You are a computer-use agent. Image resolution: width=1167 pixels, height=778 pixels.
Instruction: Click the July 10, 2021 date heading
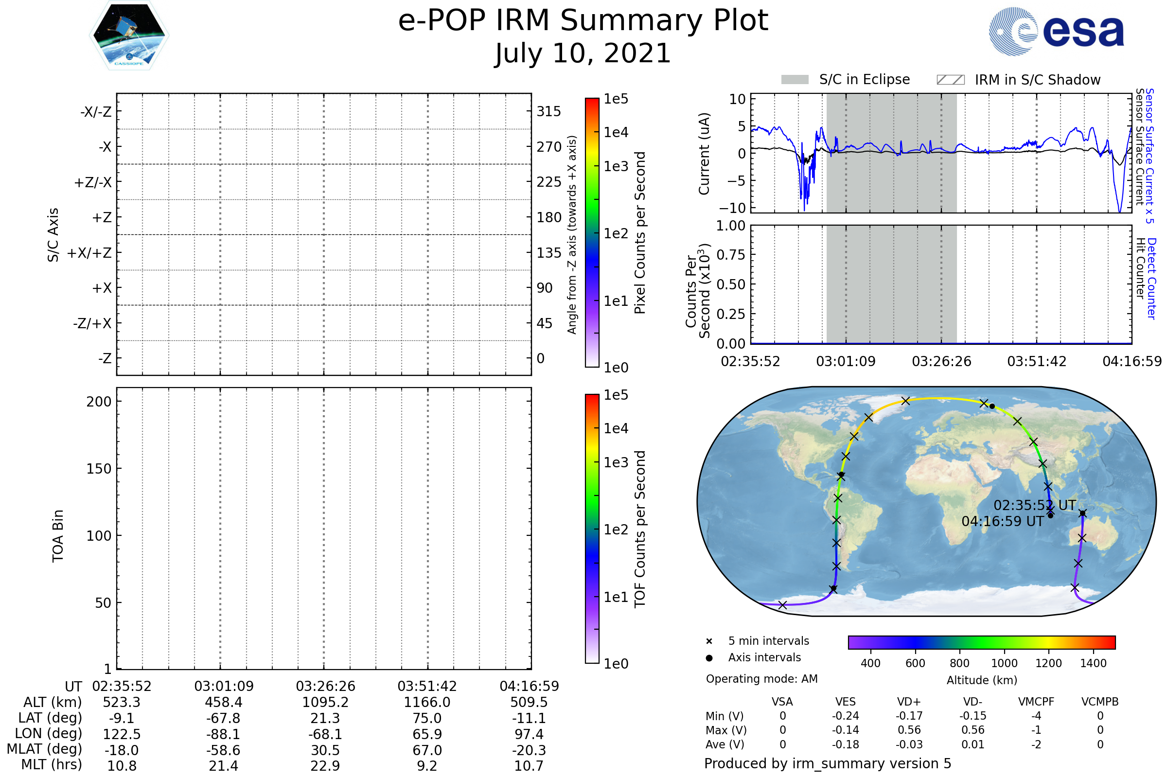583,53
